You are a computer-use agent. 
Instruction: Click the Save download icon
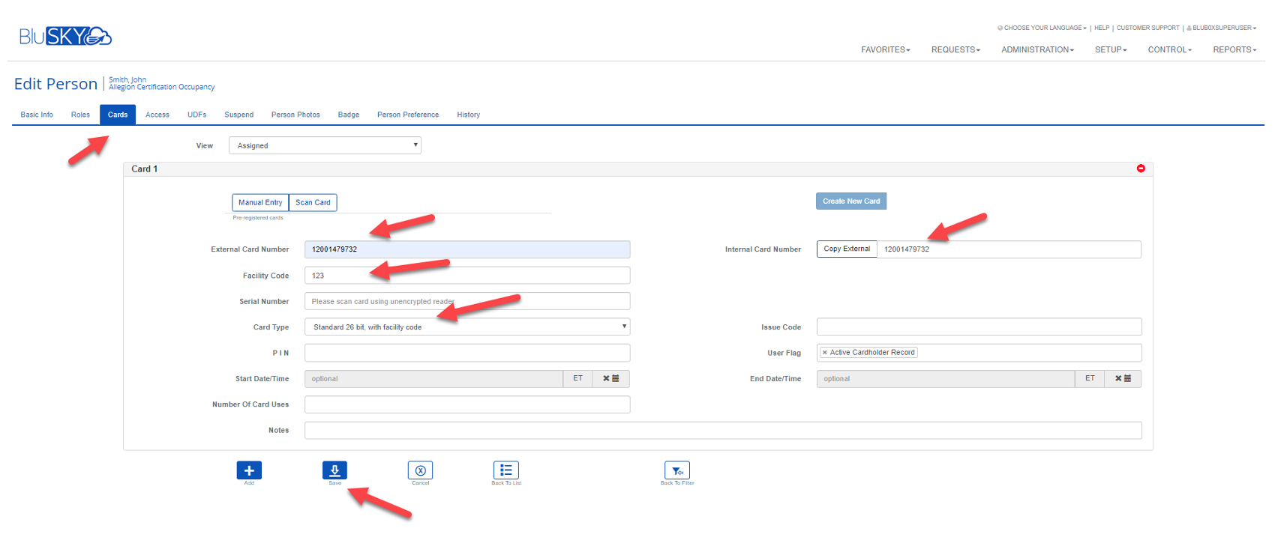click(x=334, y=470)
